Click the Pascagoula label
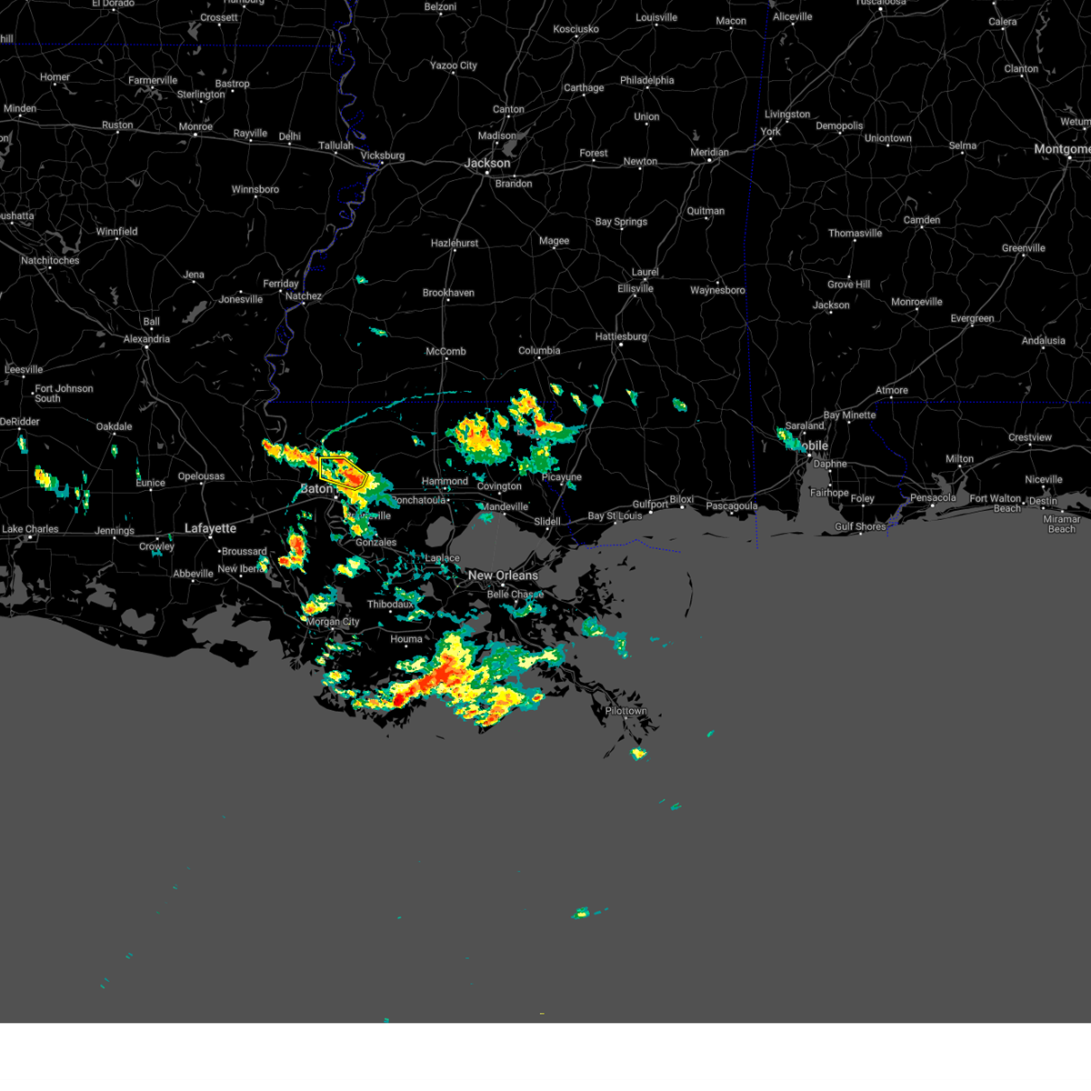This screenshot has width=1091, height=1091. (x=732, y=506)
